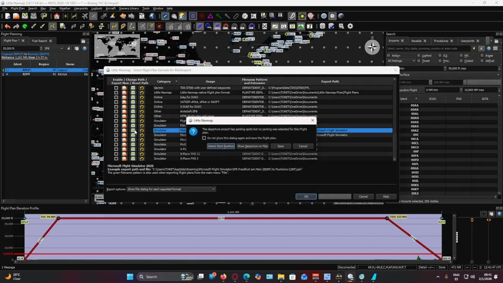Open the IFR flight type dropdown

[x=54, y=48]
